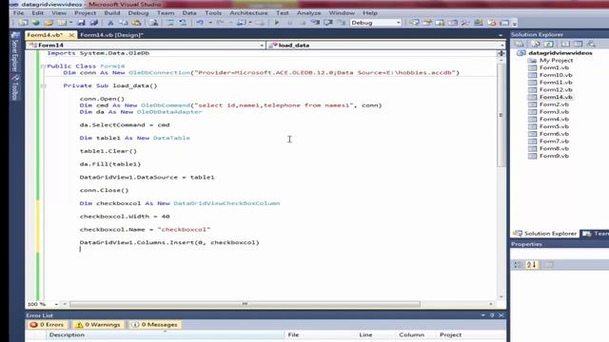Select Form10.vb in Solution Explorer
The image size is (609, 342).
pos(556,75)
